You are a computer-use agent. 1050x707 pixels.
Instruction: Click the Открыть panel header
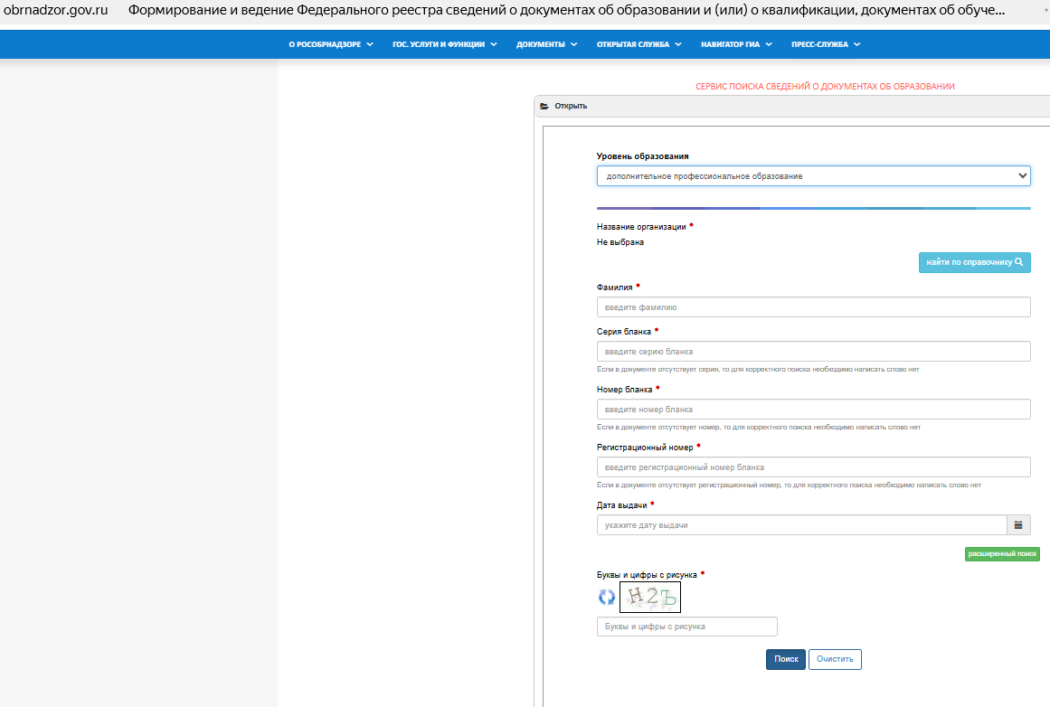coord(791,106)
